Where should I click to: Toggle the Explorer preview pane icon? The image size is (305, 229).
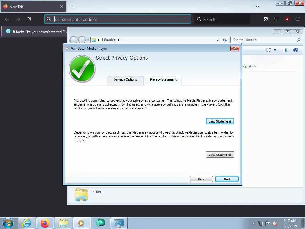coord(285,50)
